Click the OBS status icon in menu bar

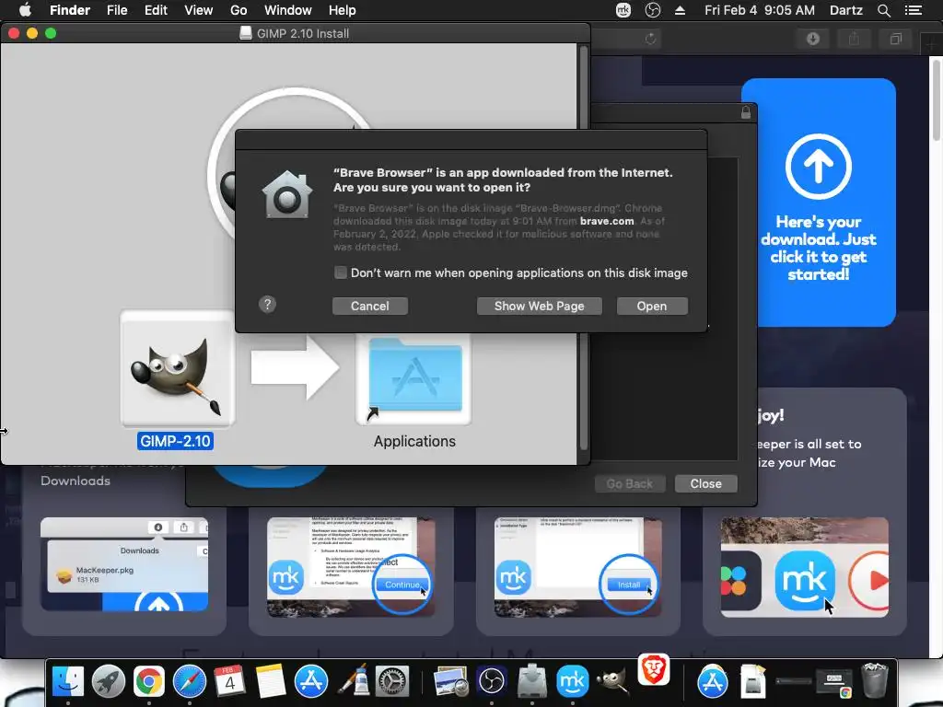pyautogui.click(x=653, y=10)
